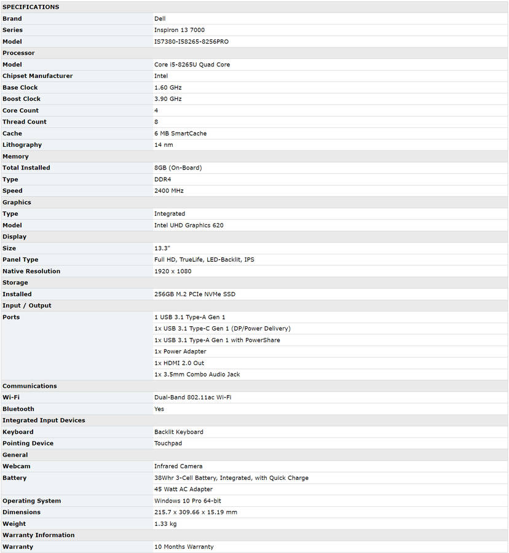Select the 3.5mm Combo Audio Jack entry
This screenshot has height=553, width=509.
pos(197,374)
